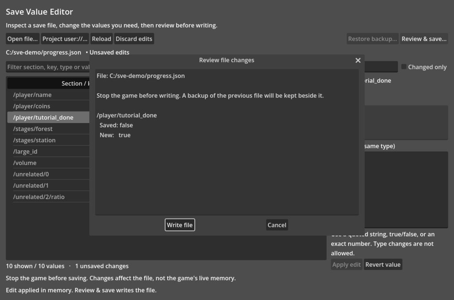454x300 pixels.
Task: Click the Revert value button
Action: pyautogui.click(x=383, y=265)
